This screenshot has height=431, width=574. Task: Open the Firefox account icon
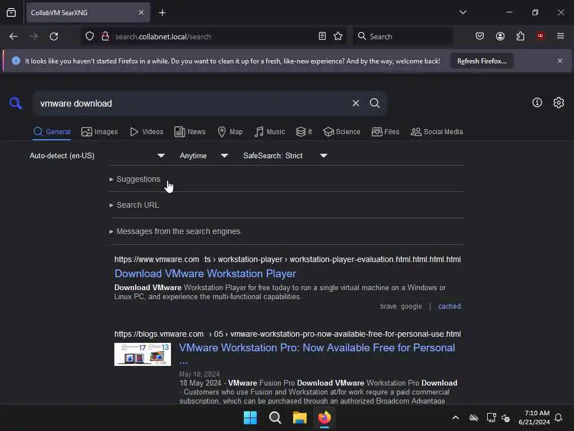(500, 36)
